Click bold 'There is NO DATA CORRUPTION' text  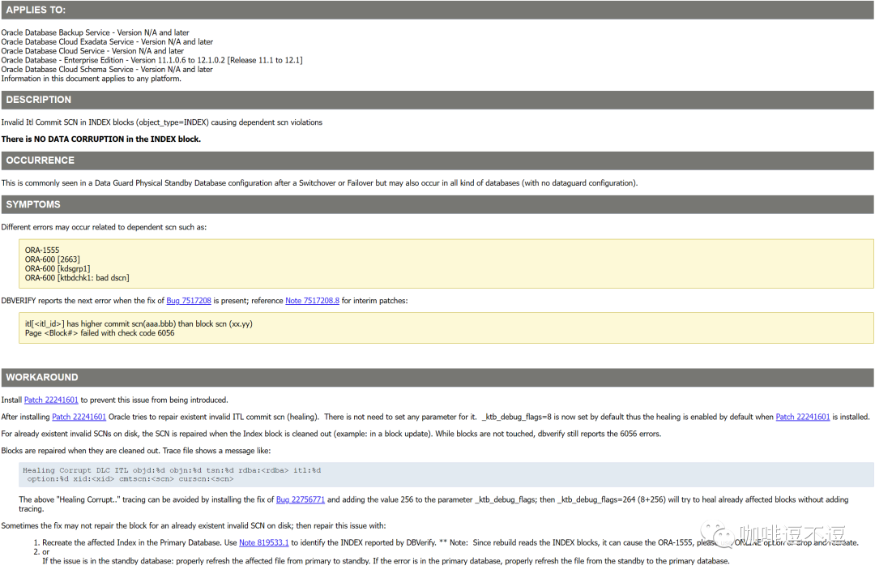click(x=101, y=139)
